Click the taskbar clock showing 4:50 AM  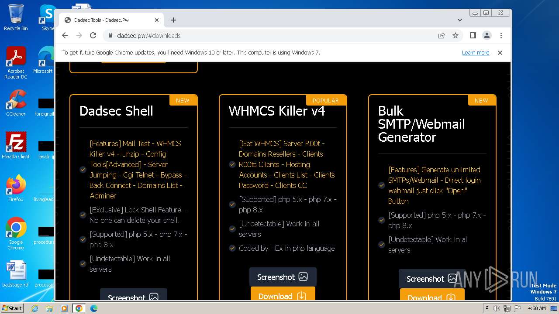[537, 308]
